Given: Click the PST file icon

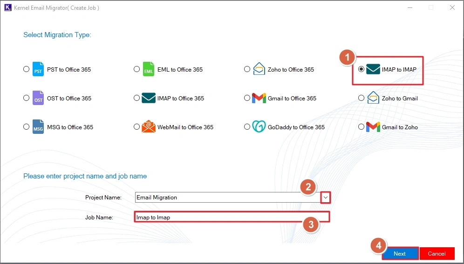Looking at the screenshot, I should point(38,69).
